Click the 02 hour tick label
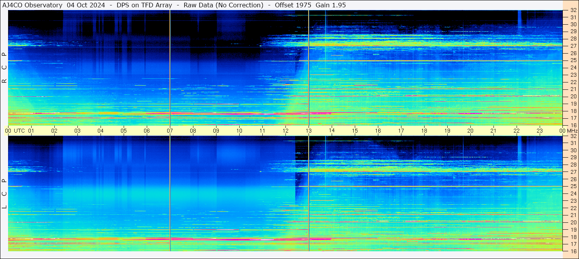The height and width of the screenshot is (259, 579). (54, 131)
